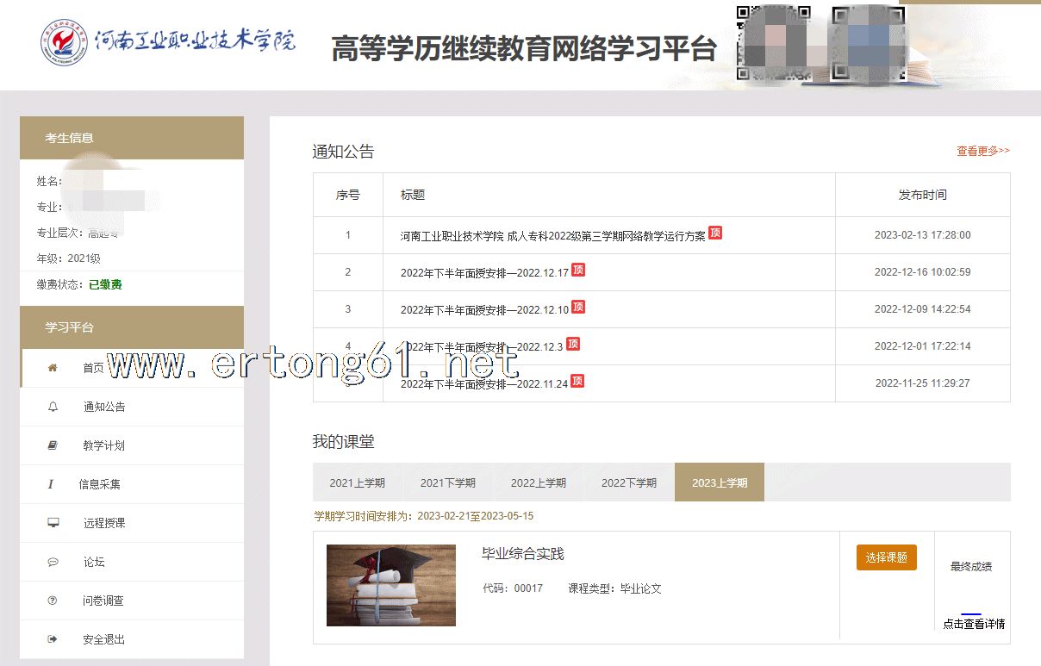
Task: Open the 2022级第三学期网络教学运行方案 notice
Action: point(552,235)
